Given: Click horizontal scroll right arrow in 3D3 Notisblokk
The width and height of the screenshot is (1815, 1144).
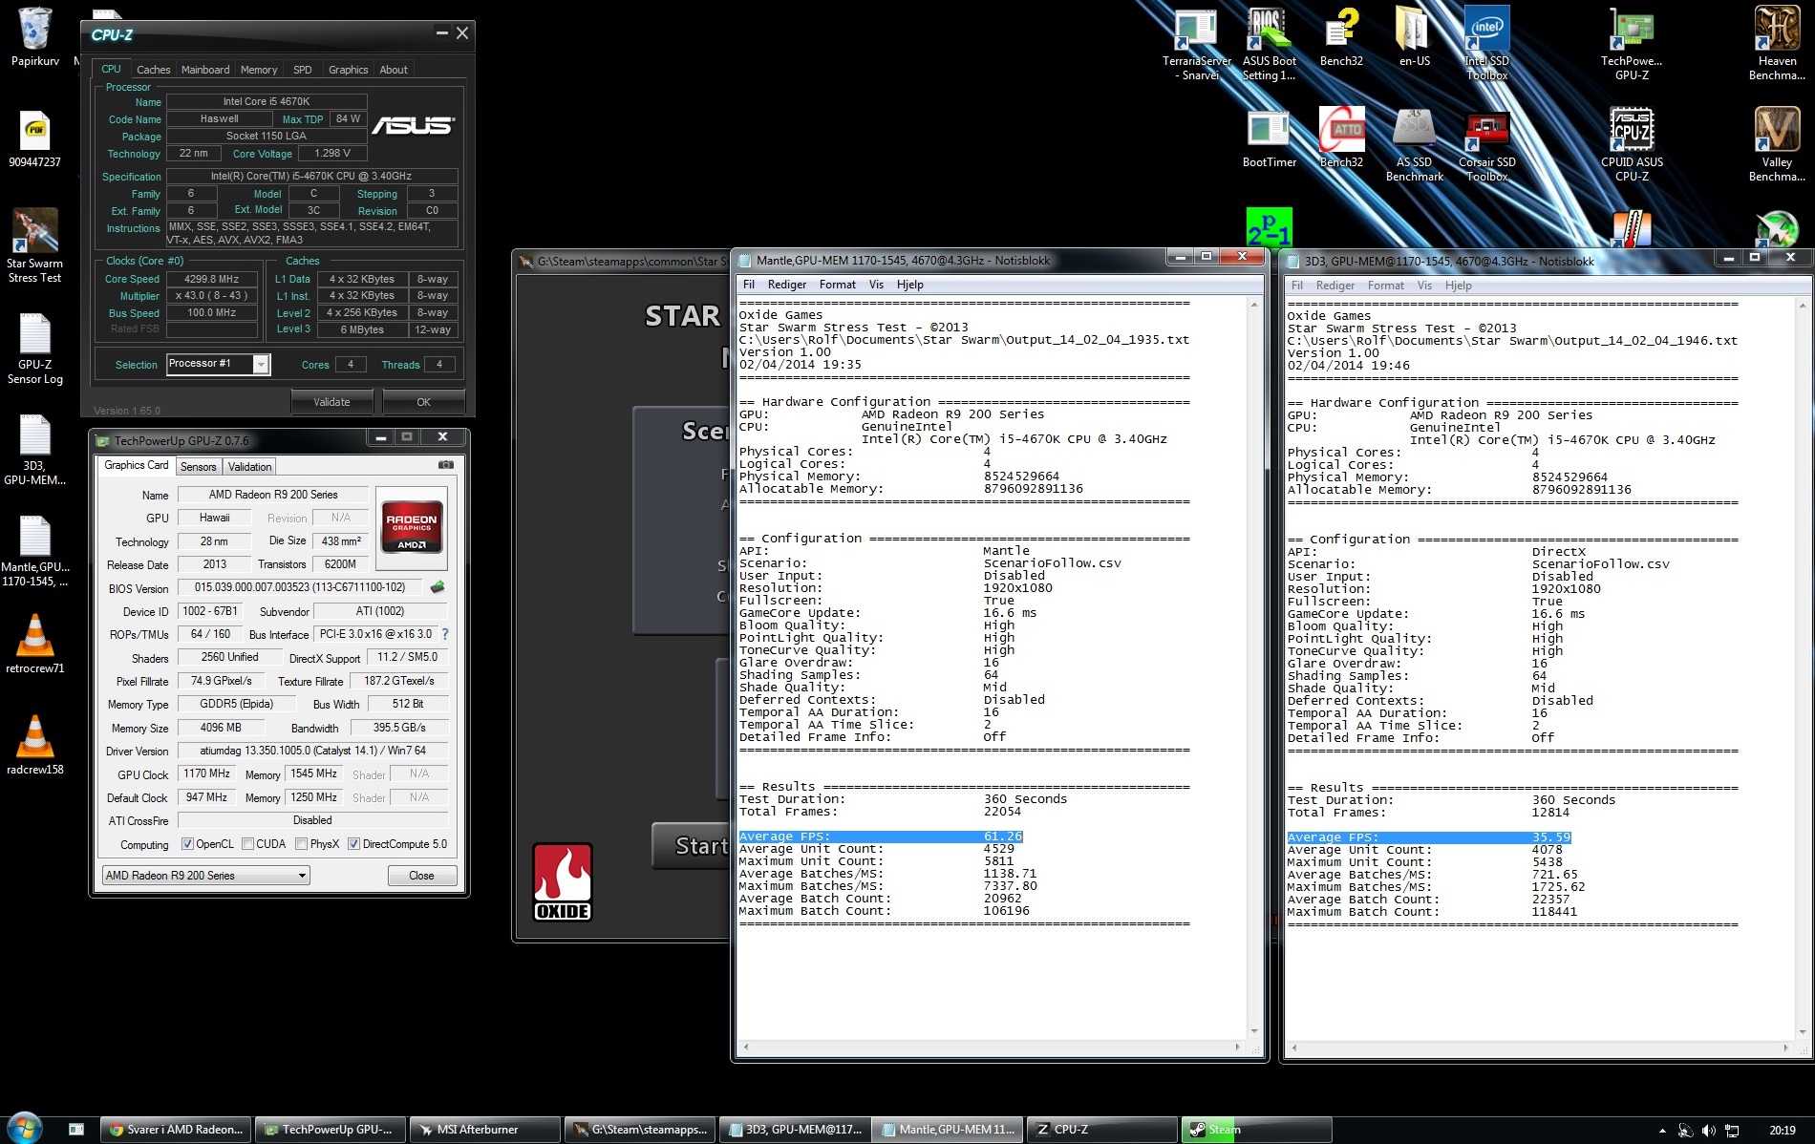Looking at the screenshot, I should pos(1784,1049).
